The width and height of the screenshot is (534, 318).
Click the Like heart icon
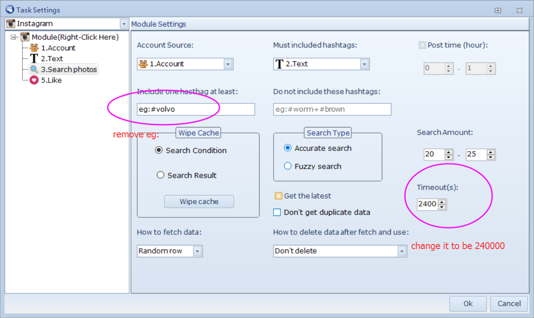[x=34, y=80]
